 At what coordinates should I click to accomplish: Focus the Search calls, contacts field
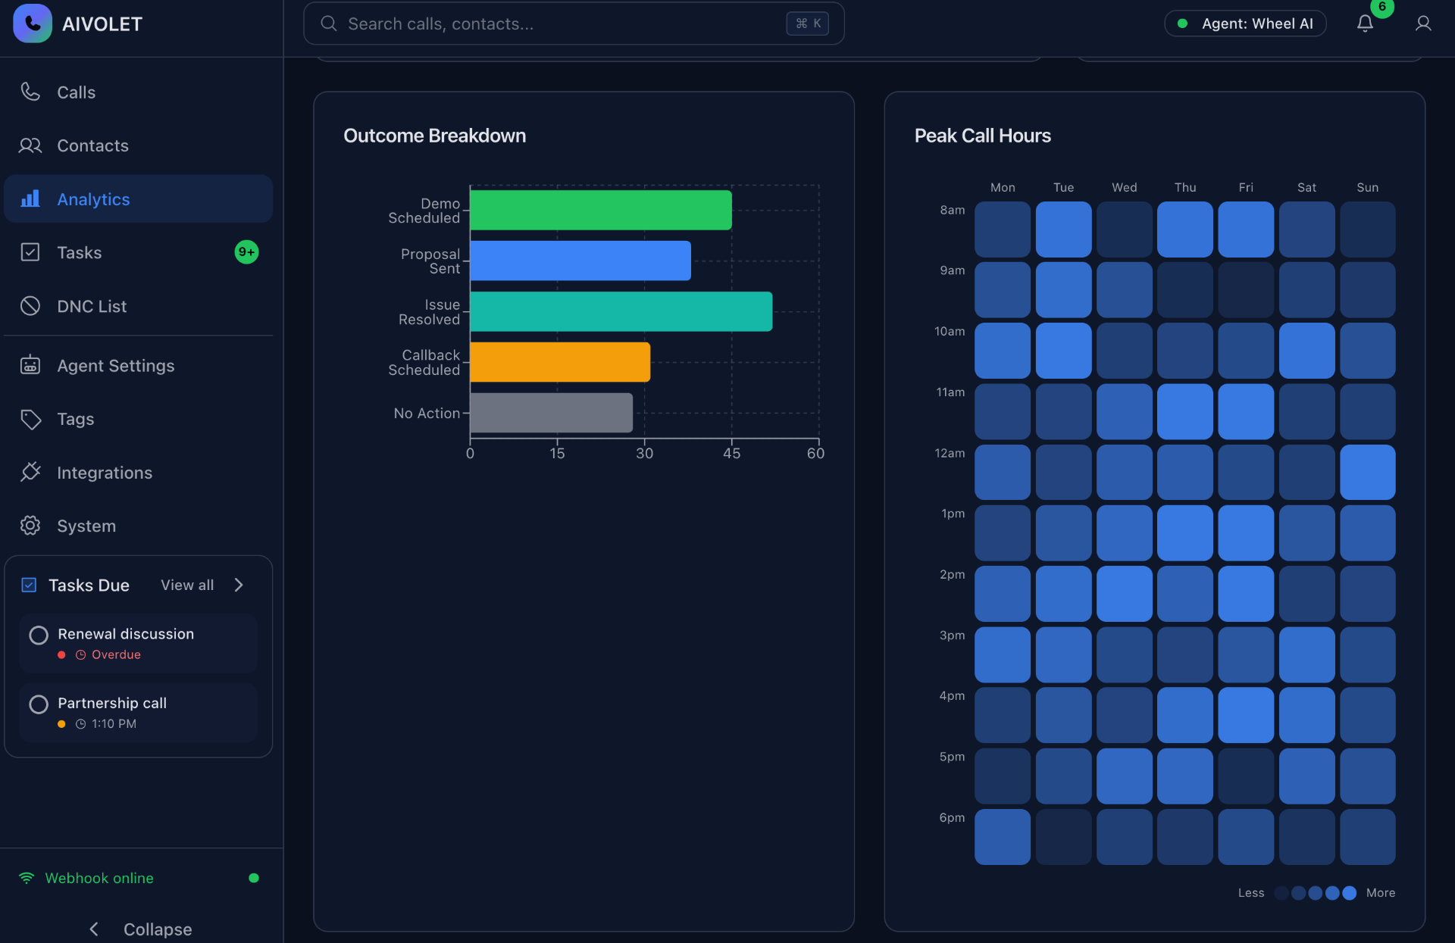(574, 23)
